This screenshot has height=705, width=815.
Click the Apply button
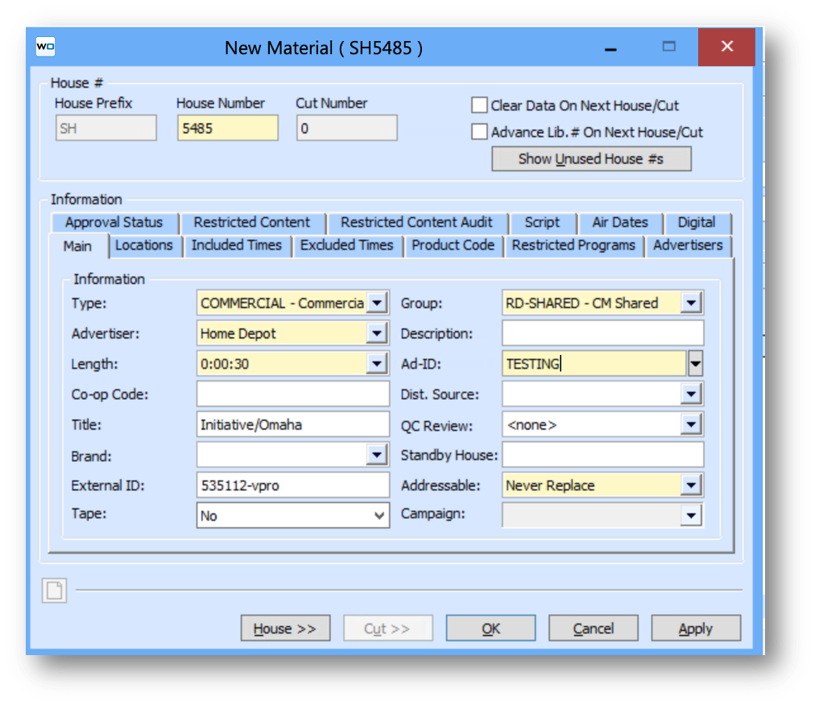tap(696, 629)
